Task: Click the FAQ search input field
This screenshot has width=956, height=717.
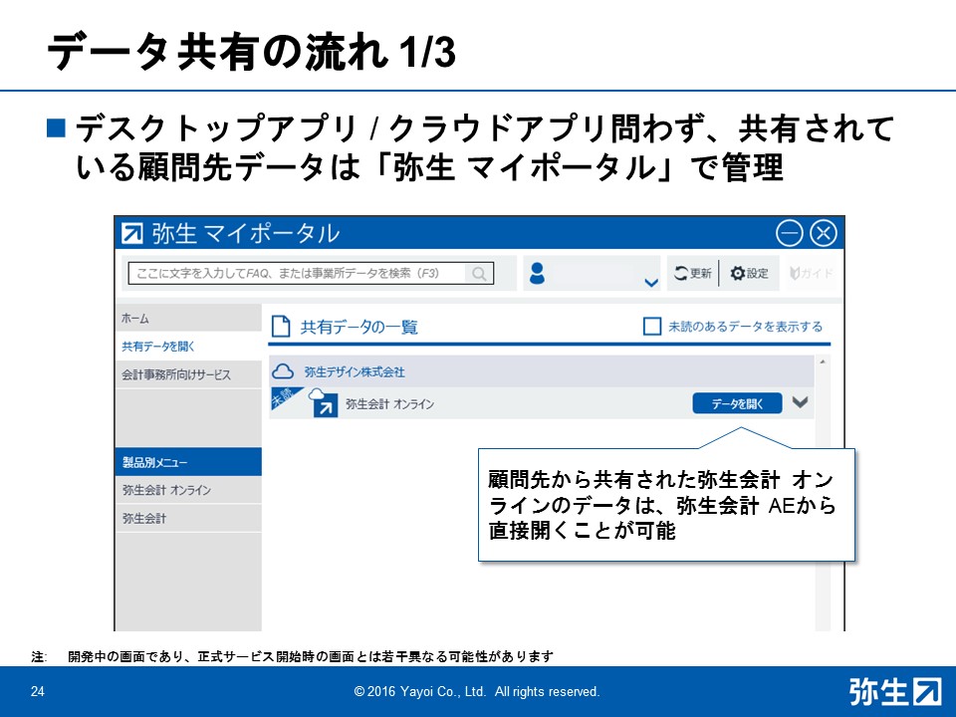Action: [x=311, y=273]
